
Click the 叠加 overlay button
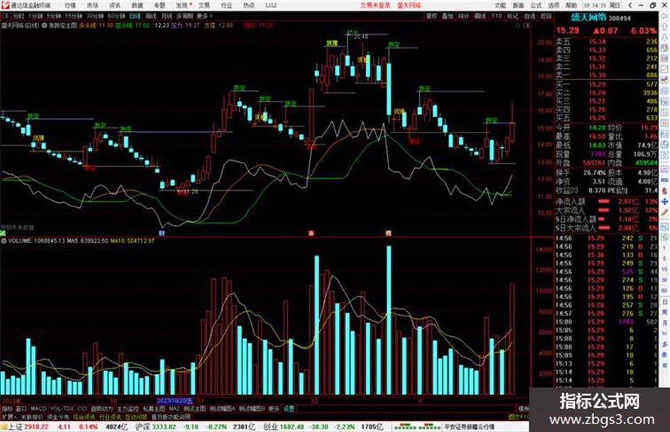447,16
